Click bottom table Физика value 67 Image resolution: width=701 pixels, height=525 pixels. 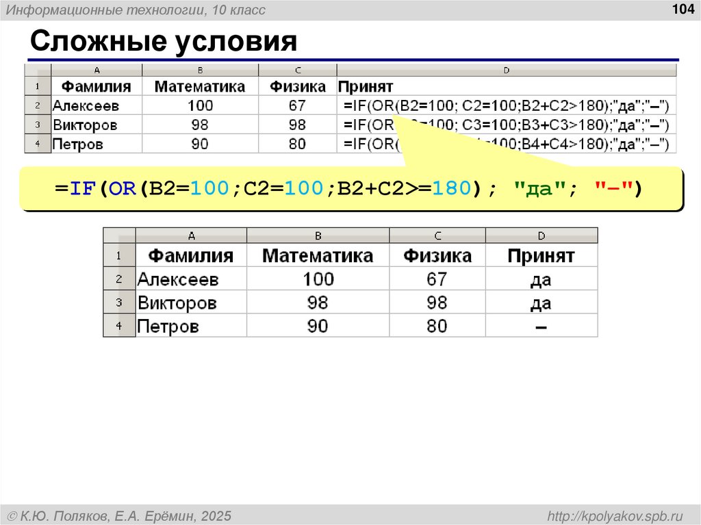437,279
